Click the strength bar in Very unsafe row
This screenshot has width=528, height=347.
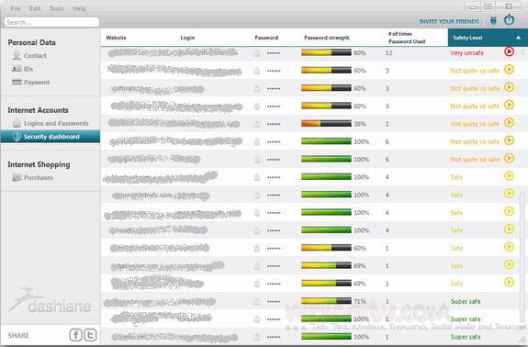(x=326, y=52)
